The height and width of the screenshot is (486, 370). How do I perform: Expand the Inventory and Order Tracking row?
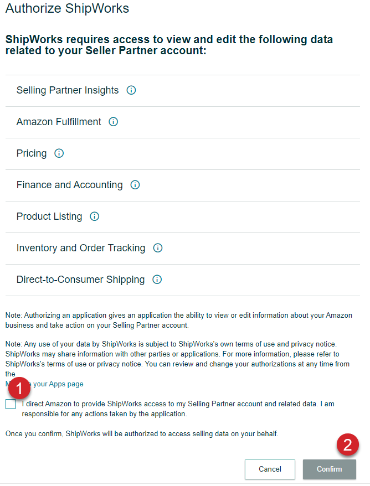(81, 248)
